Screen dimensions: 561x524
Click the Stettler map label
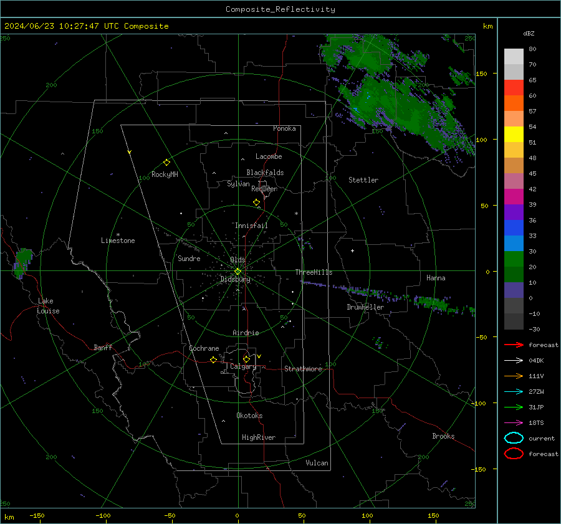tap(363, 180)
